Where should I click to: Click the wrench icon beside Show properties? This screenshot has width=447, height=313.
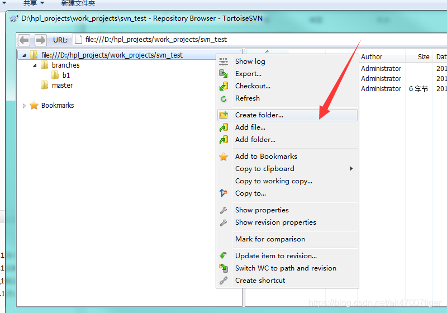[x=223, y=210]
